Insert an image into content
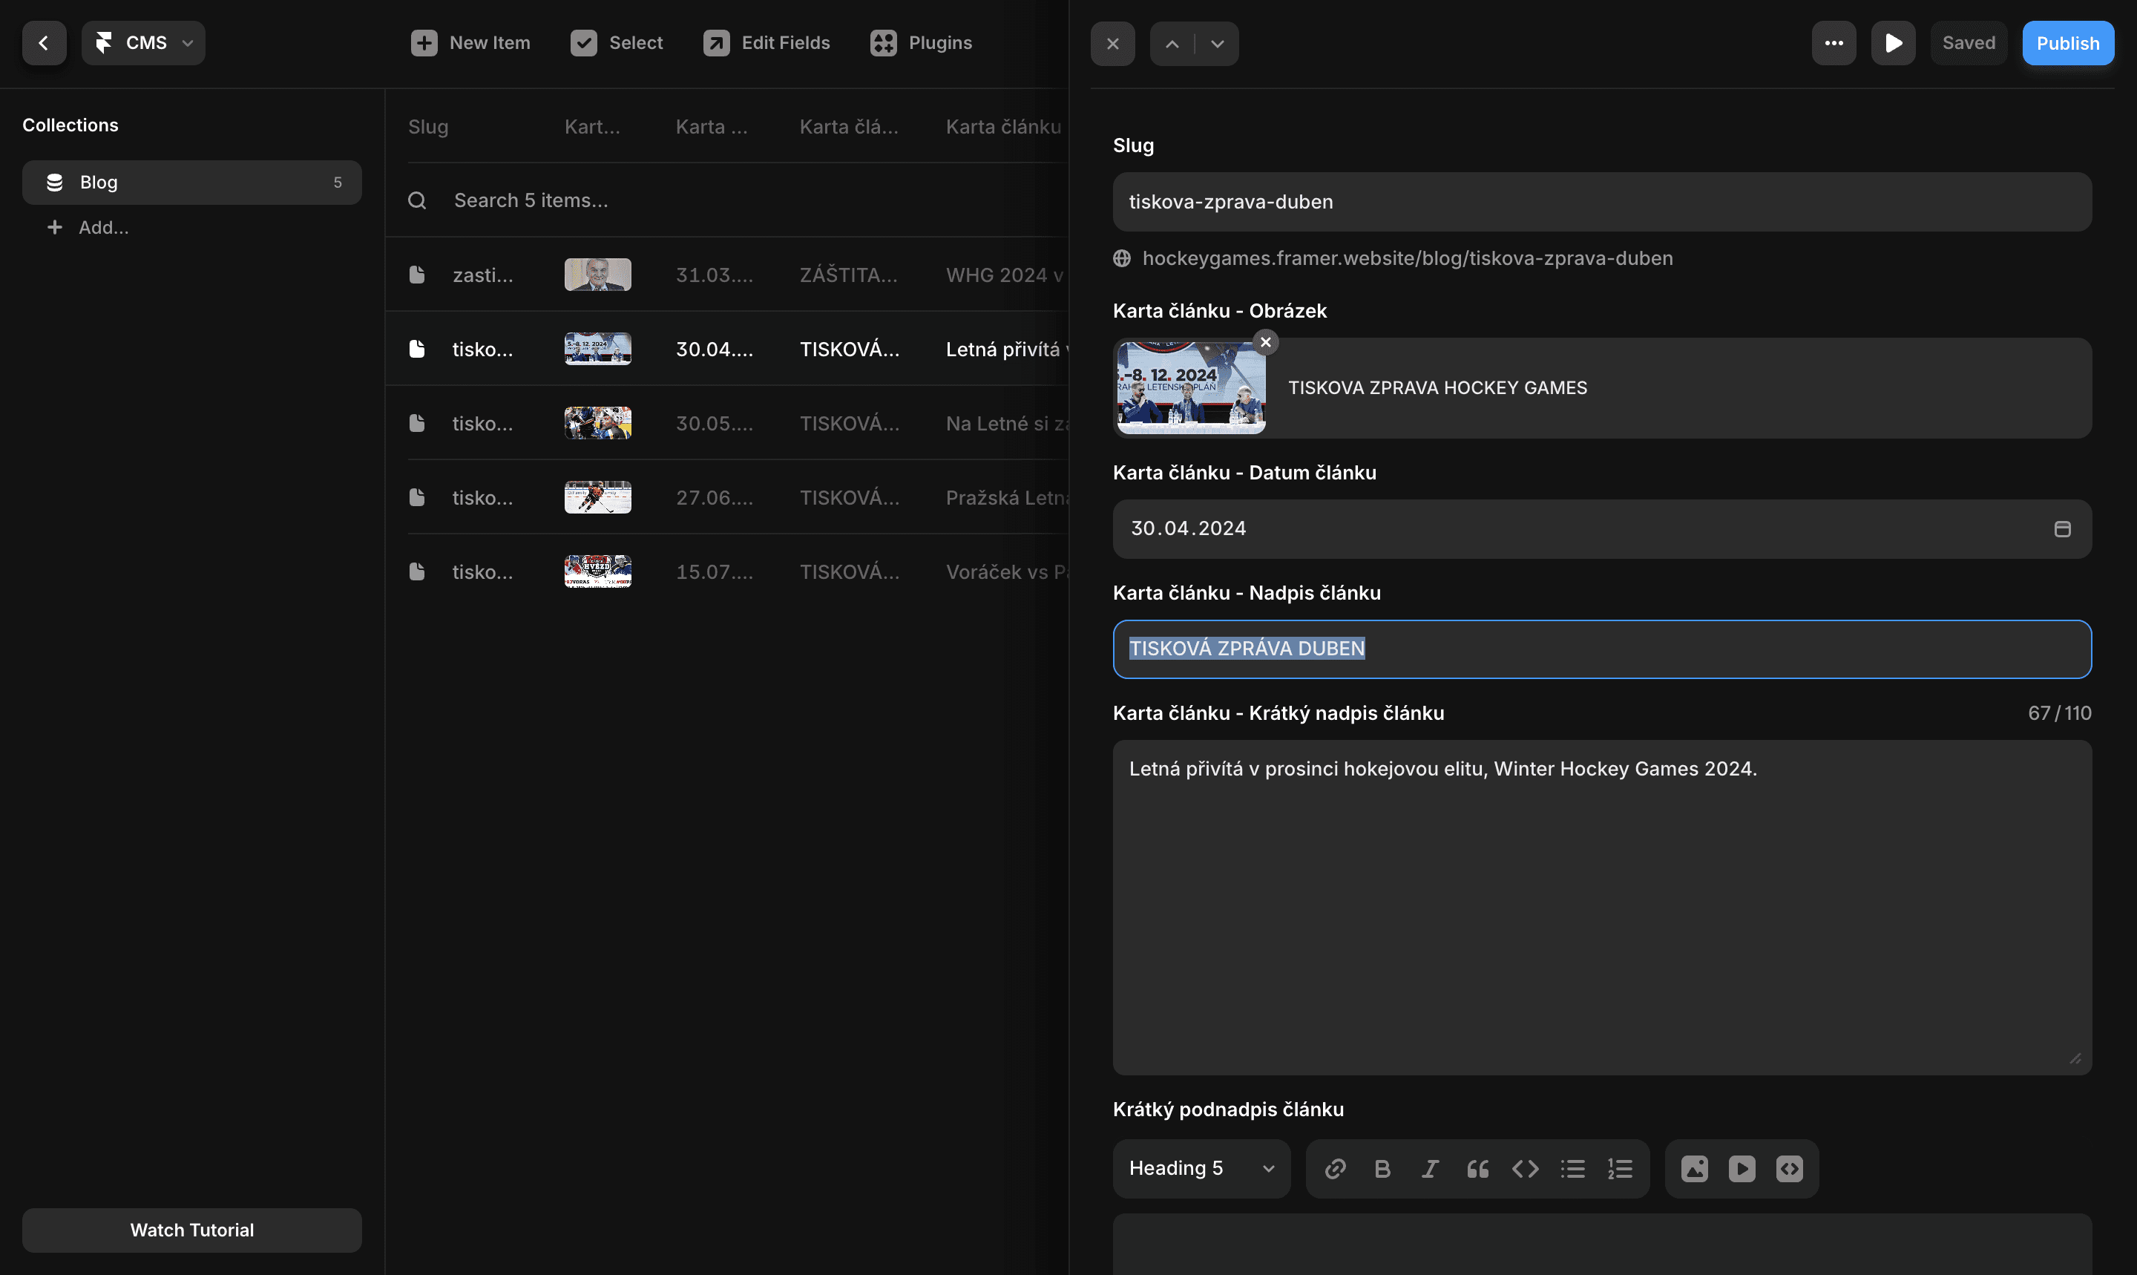 [1694, 1168]
